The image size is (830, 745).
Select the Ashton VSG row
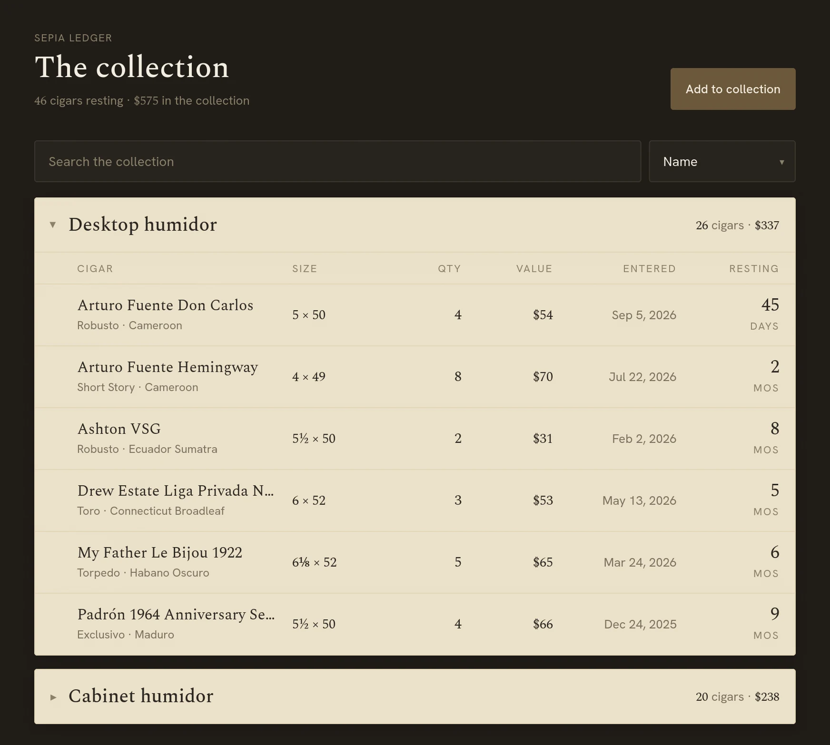(x=415, y=439)
